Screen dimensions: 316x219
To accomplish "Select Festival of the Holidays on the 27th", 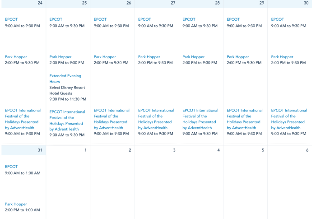I will 156,119.
